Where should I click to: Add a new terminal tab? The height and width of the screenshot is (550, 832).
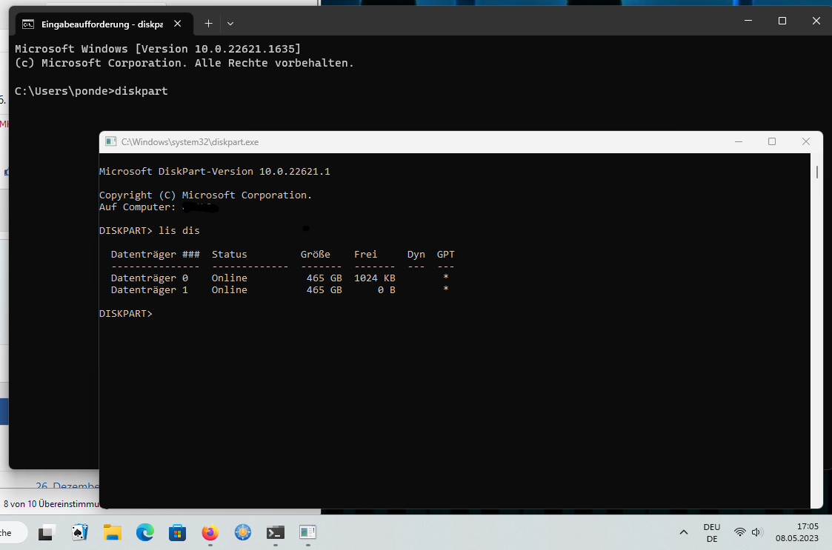point(208,24)
